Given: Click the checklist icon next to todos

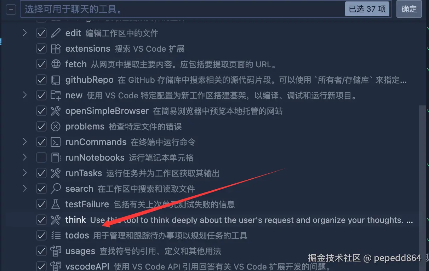Looking at the screenshot, I should point(56,236).
